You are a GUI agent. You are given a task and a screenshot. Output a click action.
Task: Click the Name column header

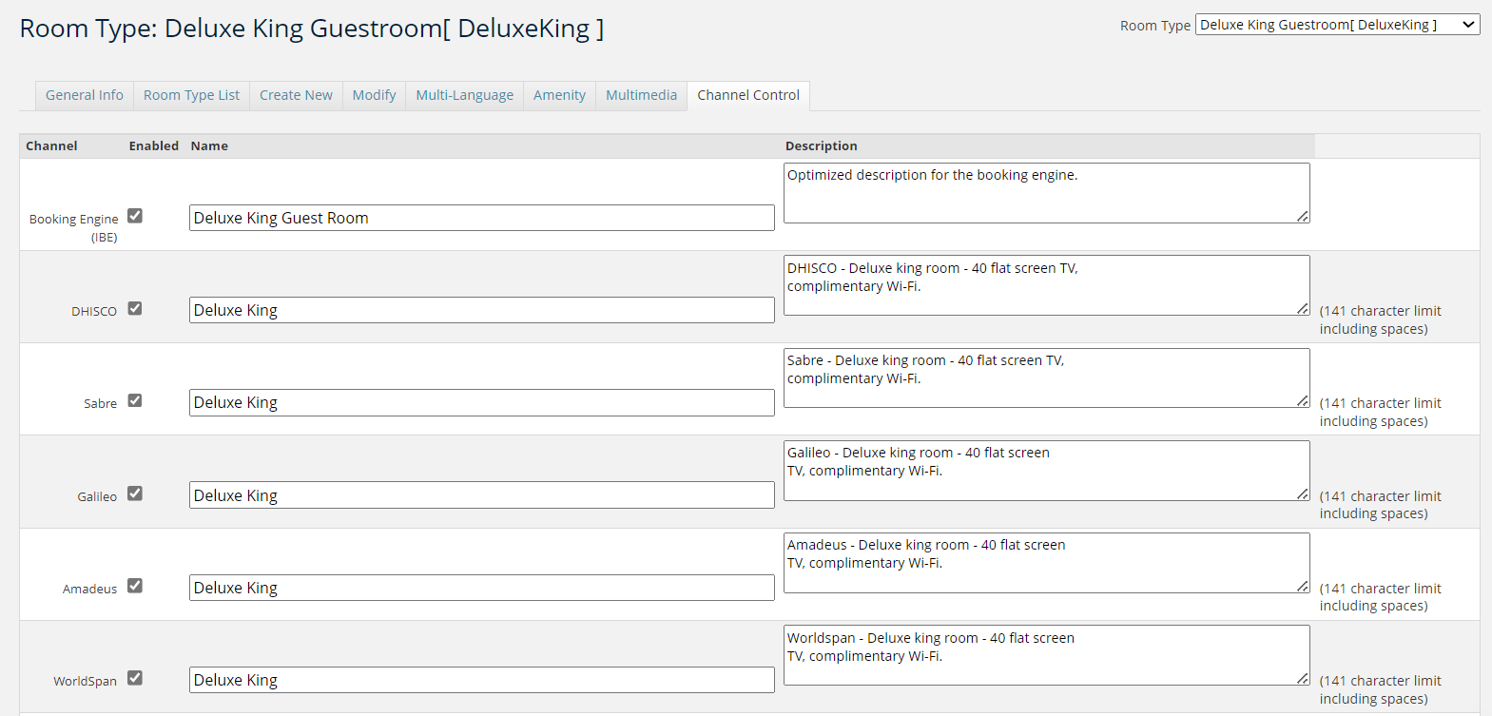[x=209, y=145]
